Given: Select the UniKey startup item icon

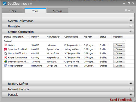Looking at the screenshot, I should point(6,45).
